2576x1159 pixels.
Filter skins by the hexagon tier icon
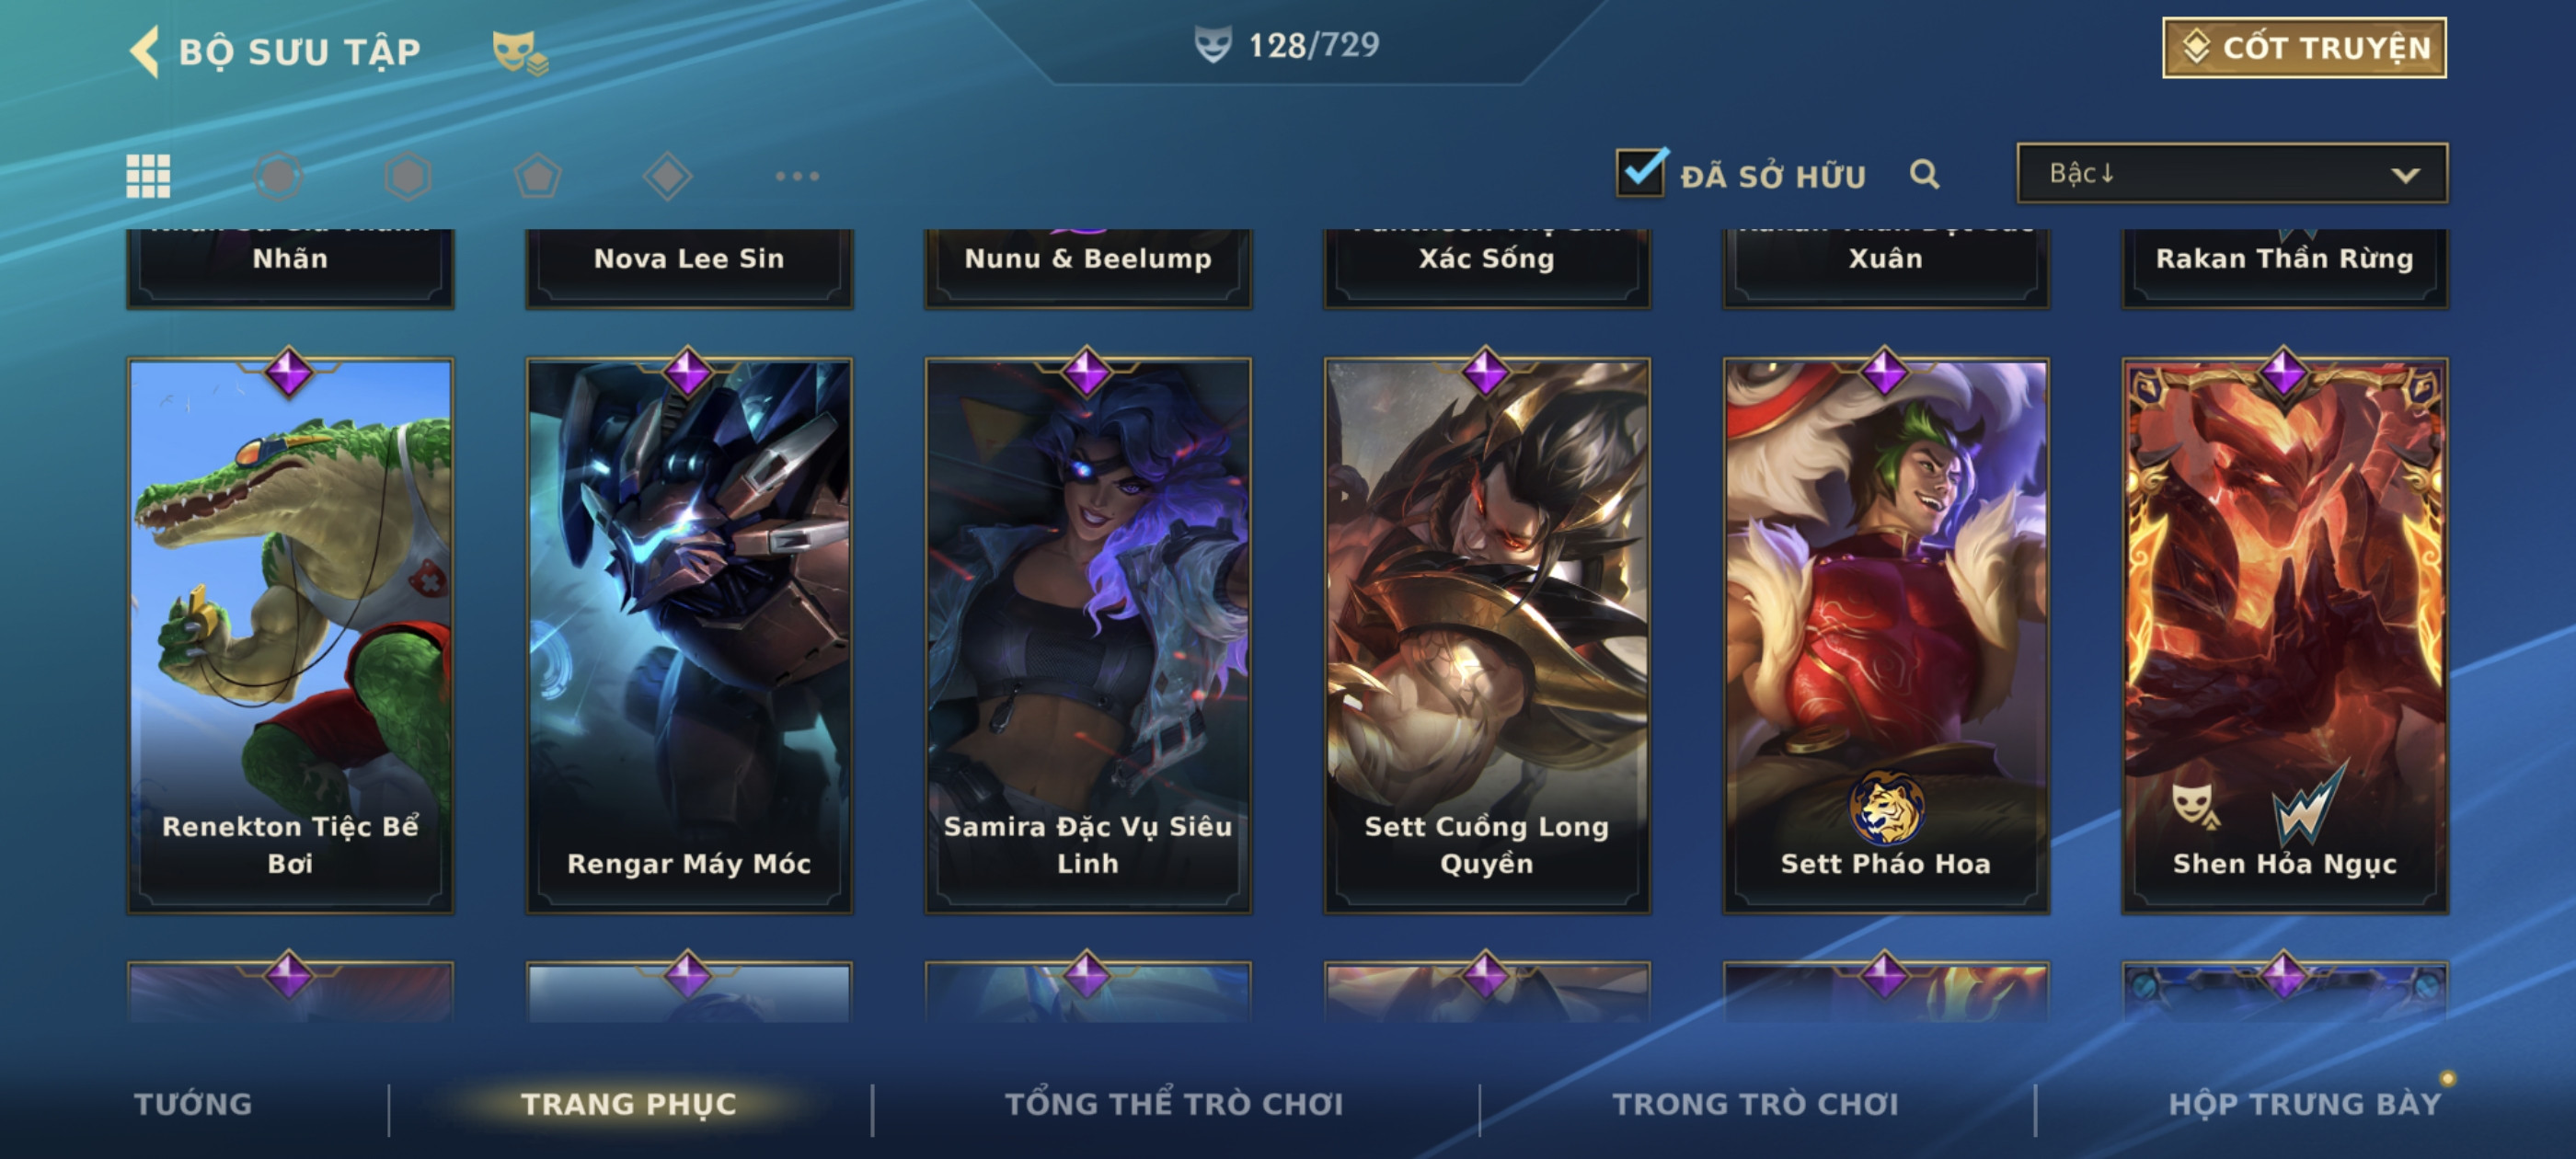pyautogui.click(x=408, y=176)
